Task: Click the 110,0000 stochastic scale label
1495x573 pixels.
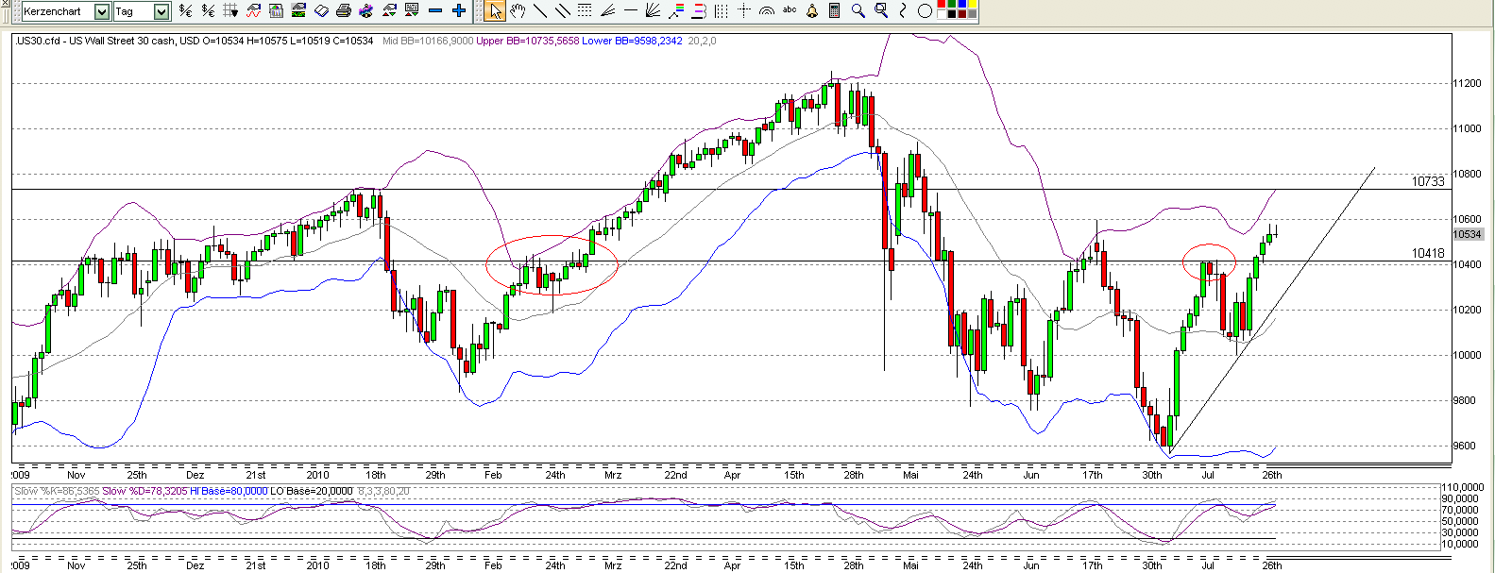Action: coord(1461,487)
